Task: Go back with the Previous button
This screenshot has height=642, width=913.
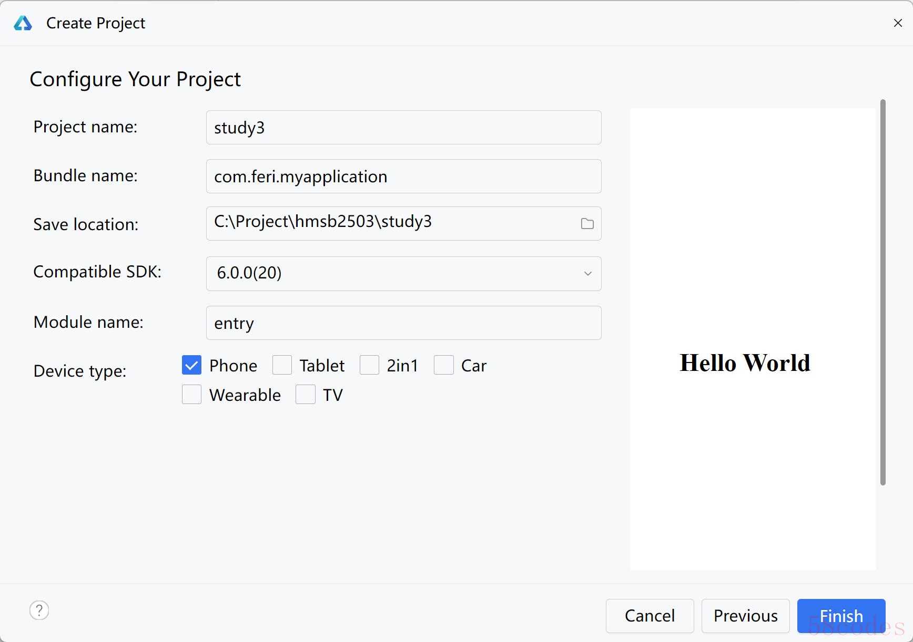Action: point(745,616)
